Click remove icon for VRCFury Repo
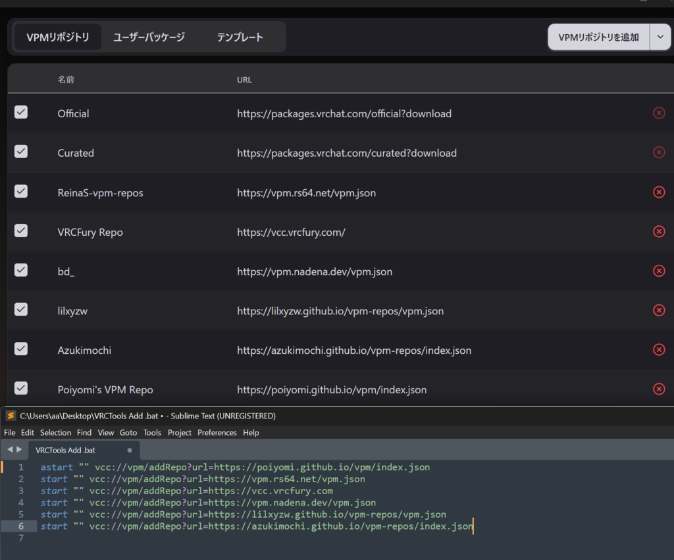 (x=658, y=231)
